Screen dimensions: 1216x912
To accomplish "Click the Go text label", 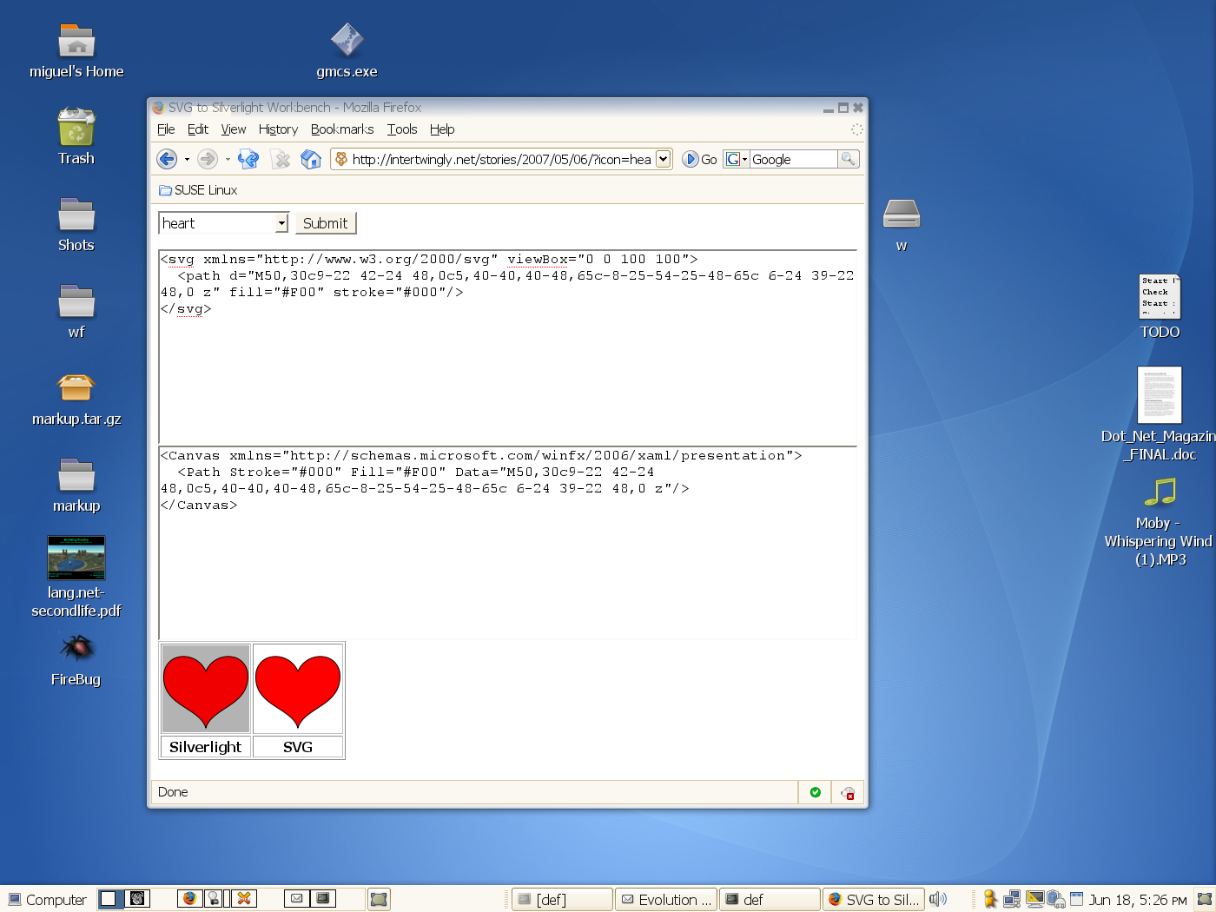I will [709, 160].
